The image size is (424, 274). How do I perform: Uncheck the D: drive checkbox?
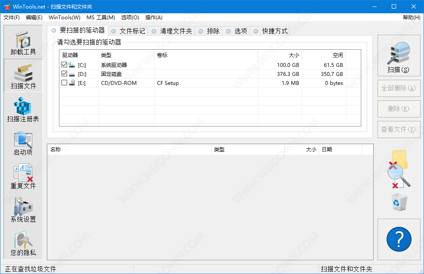pyautogui.click(x=65, y=73)
